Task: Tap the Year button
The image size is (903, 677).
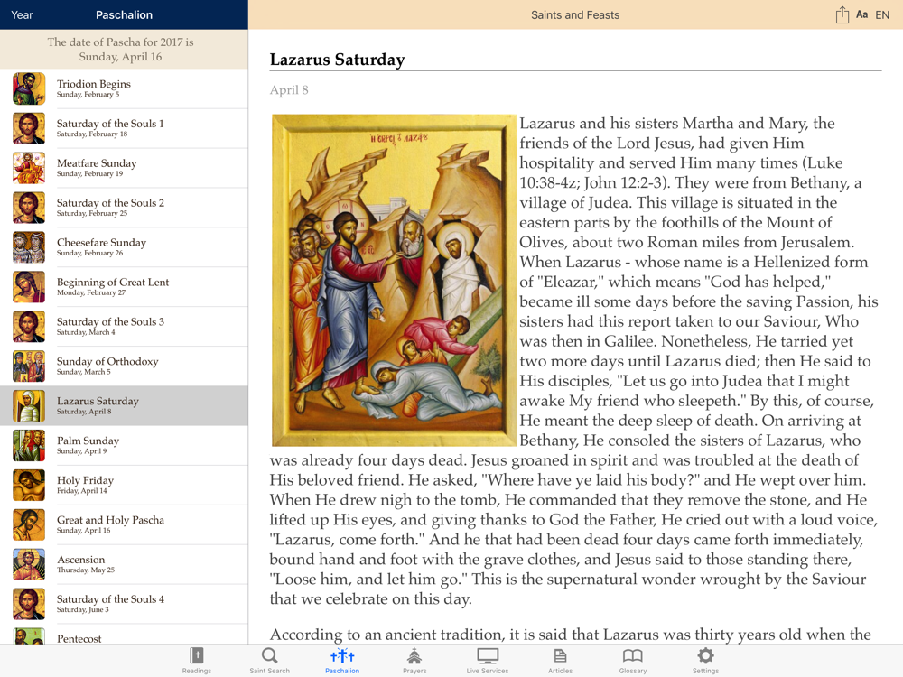Action: [22, 15]
